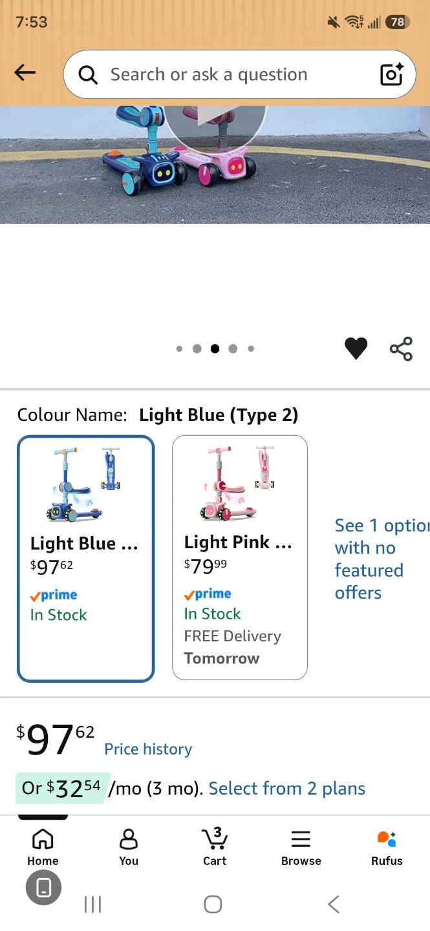This screenshot has width=430, height=931.
Task: Open the Browse menu
Action: 301,848
